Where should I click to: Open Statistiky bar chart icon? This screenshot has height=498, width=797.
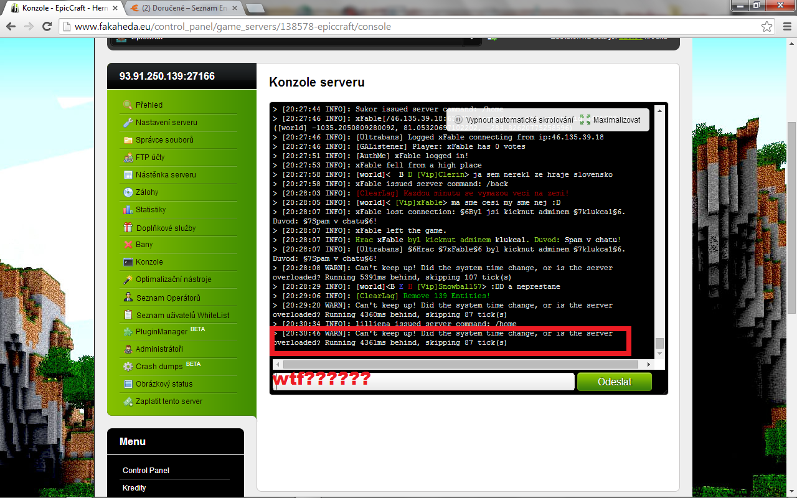click(x=128, y=210)
